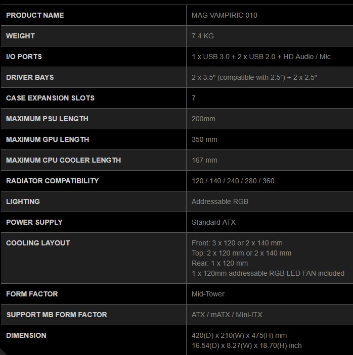Image resolution: width=353 pixels, height=355 pixels.
Task: Click the 167 mm CPU cooler value
Action: click(204, 160)
